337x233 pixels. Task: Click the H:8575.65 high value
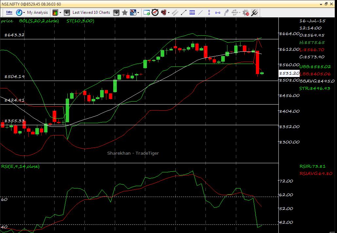[312, 42]
